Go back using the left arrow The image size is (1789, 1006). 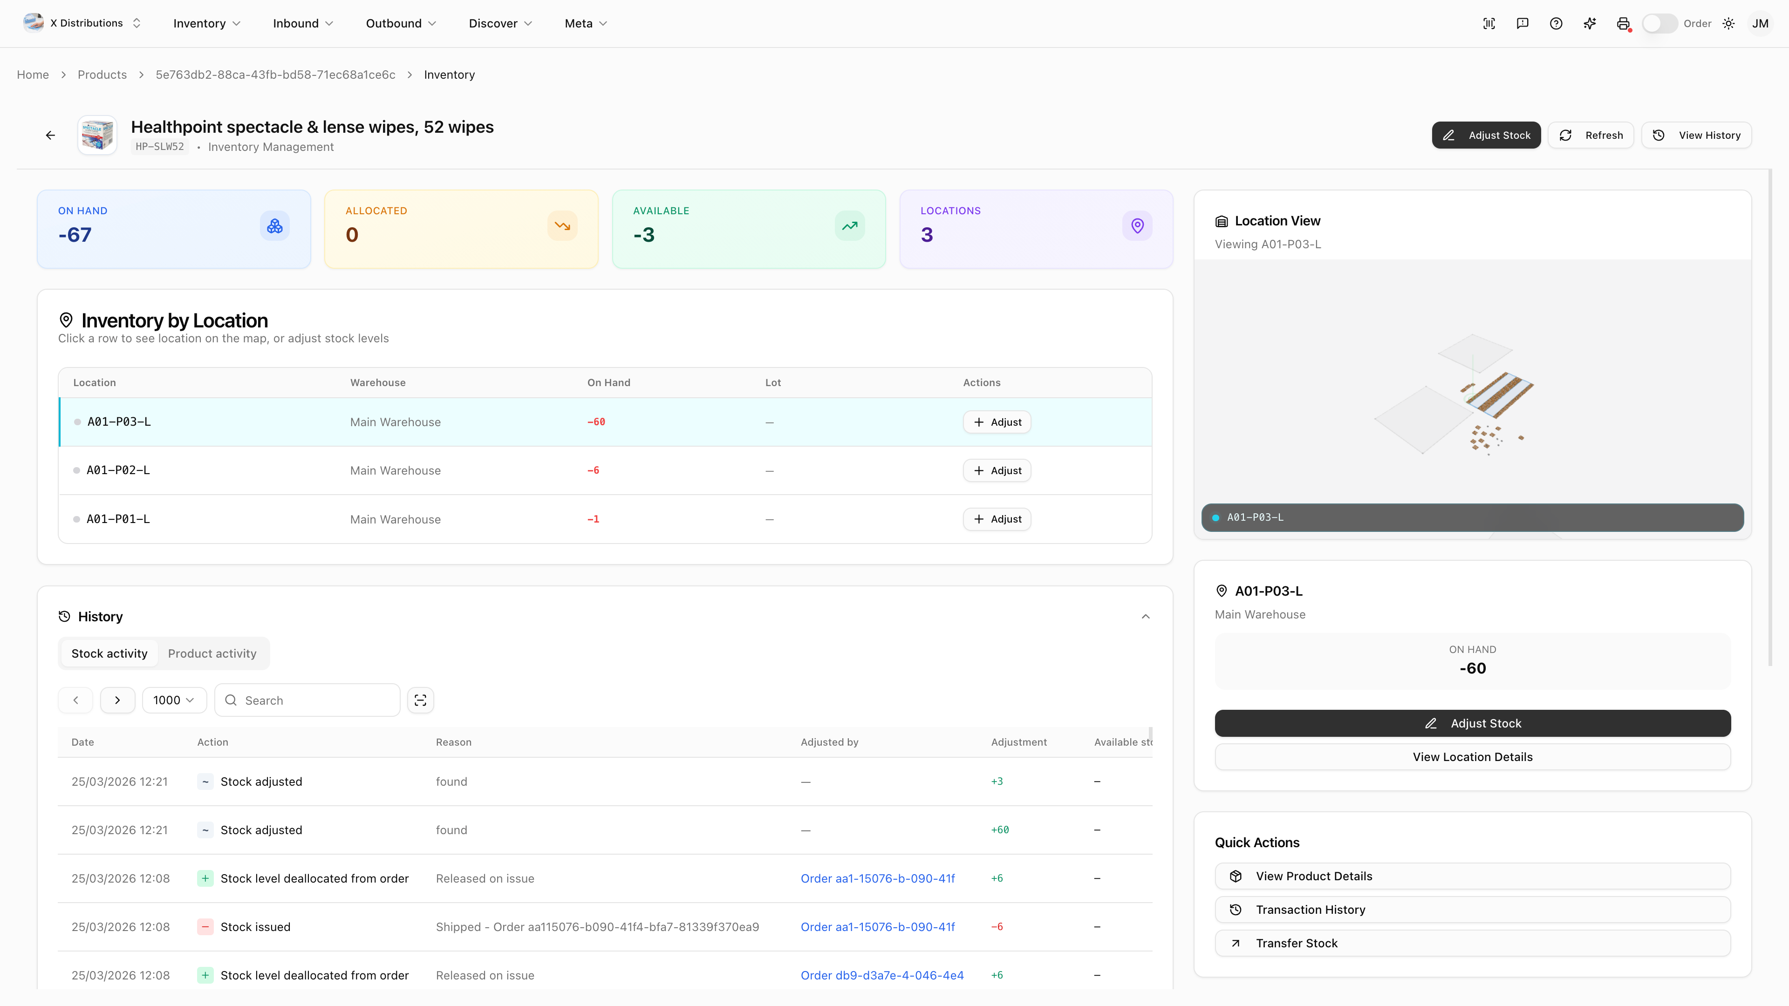50,136
